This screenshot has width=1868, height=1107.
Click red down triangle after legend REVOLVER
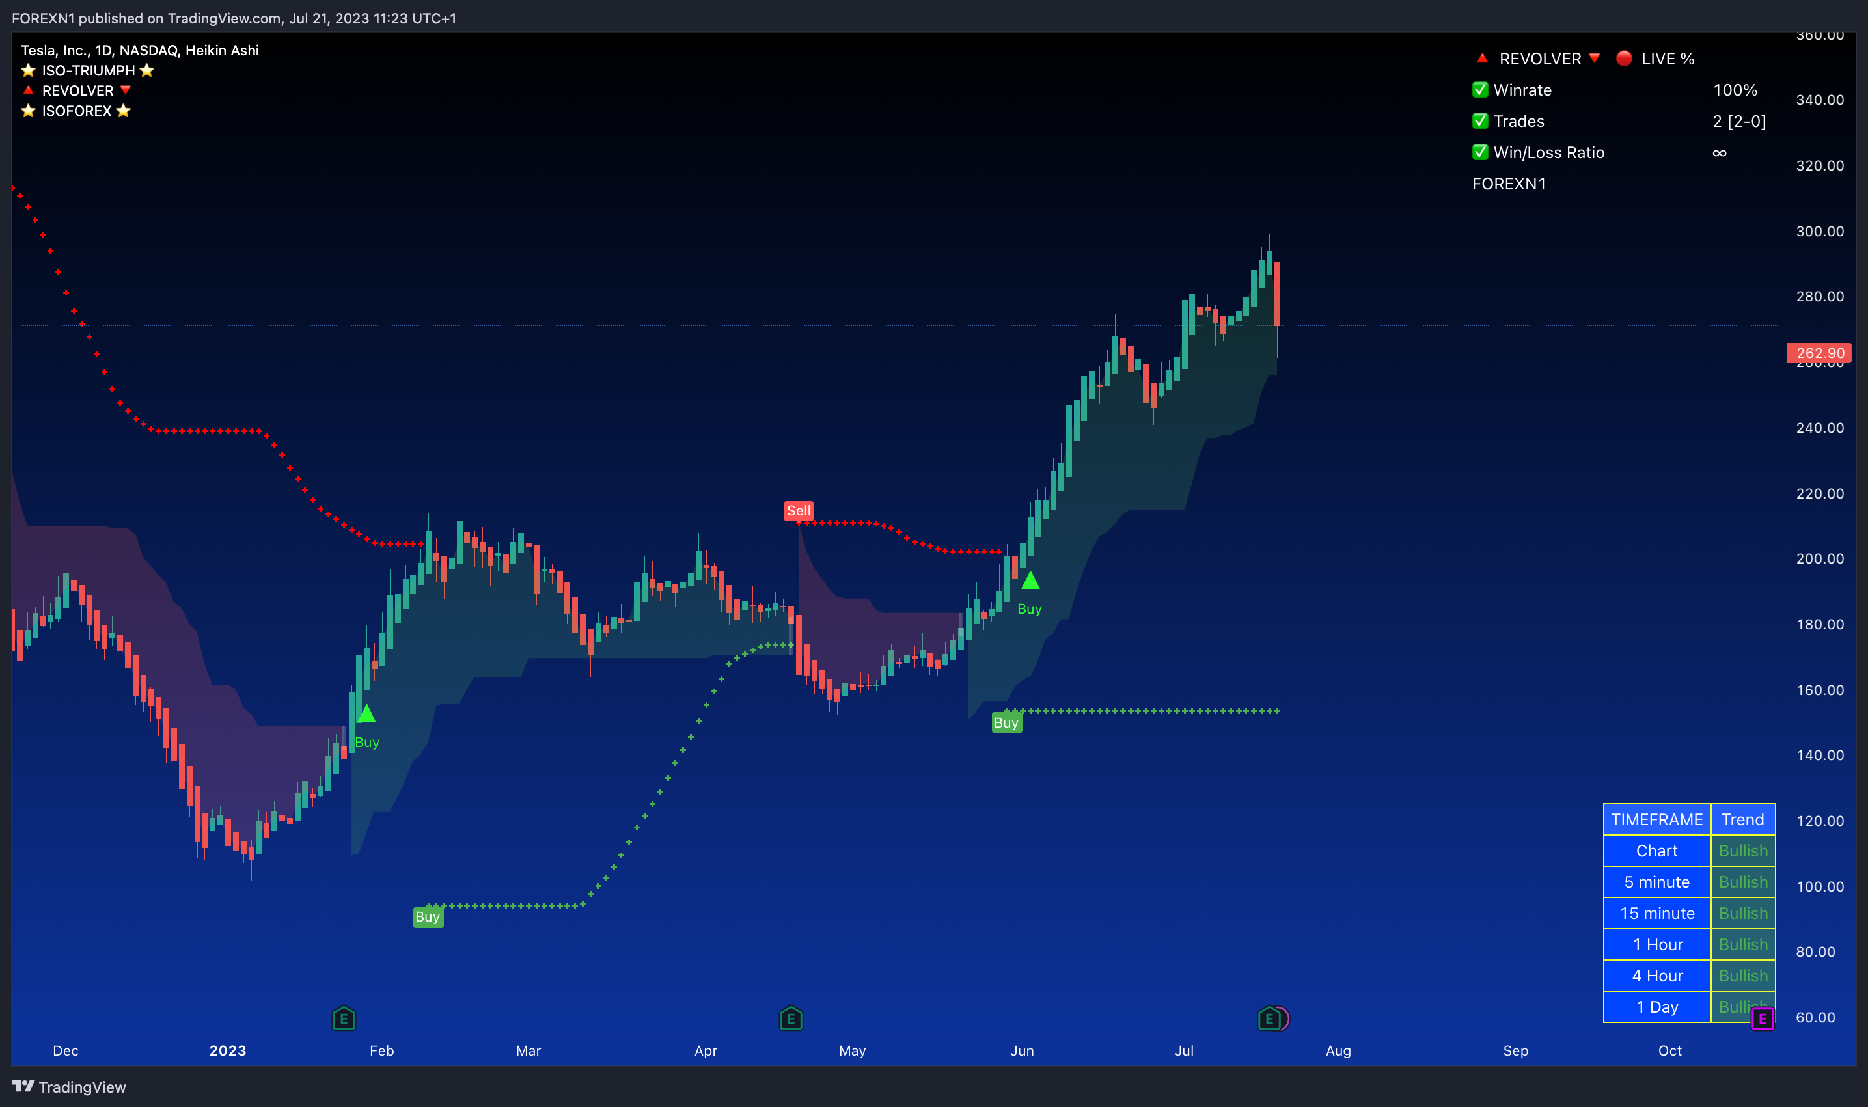click(126, 90)
